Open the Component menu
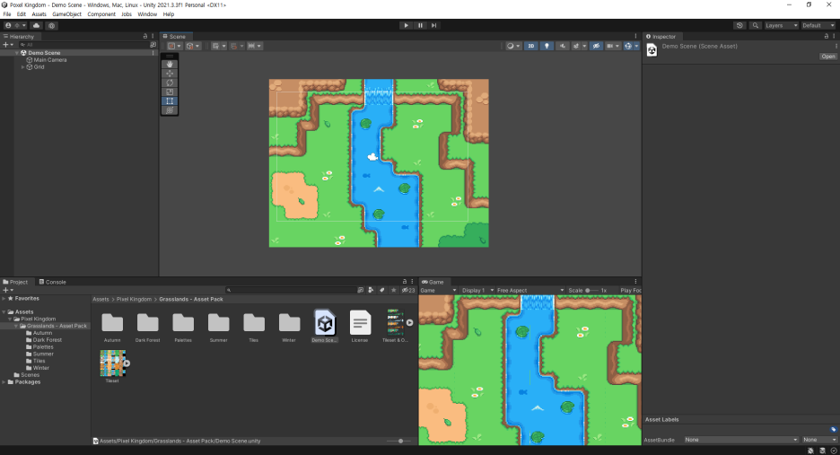The width and height of the screenshot is (840, 455). 101,14
